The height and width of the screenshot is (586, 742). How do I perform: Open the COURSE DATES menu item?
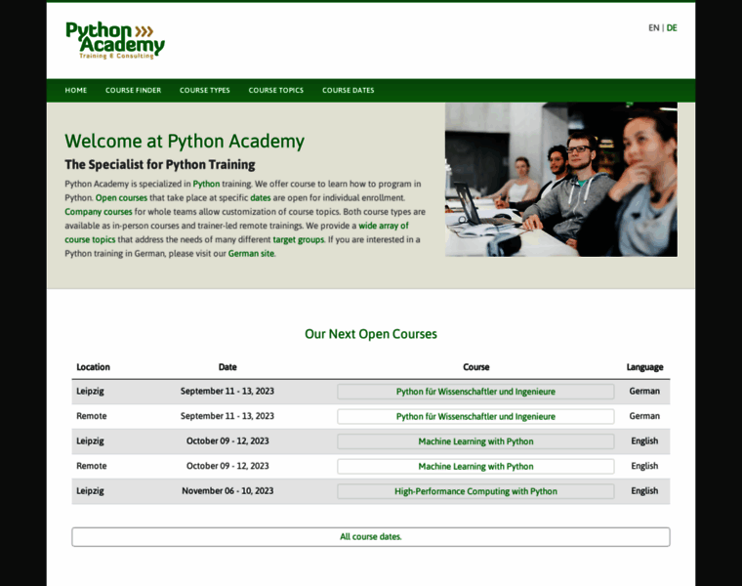pos(348,90)
